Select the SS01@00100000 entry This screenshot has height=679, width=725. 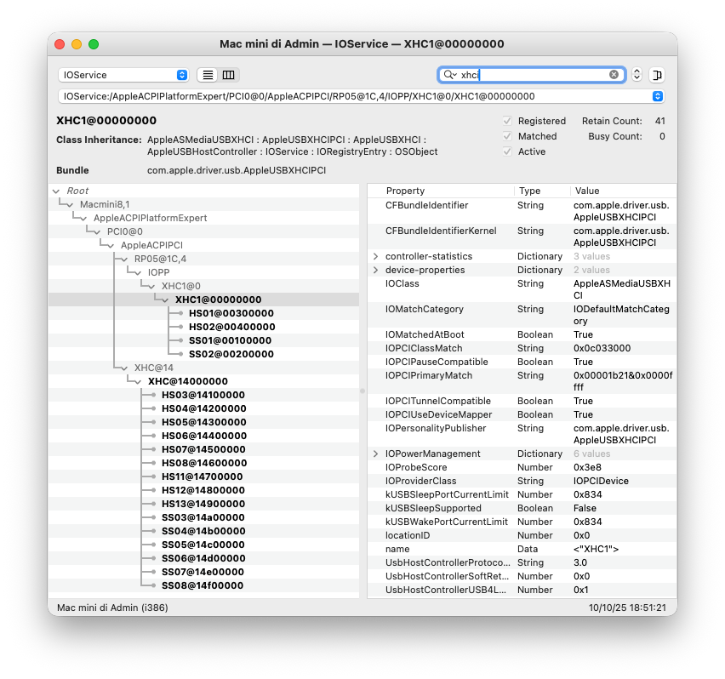pos(231,340)
